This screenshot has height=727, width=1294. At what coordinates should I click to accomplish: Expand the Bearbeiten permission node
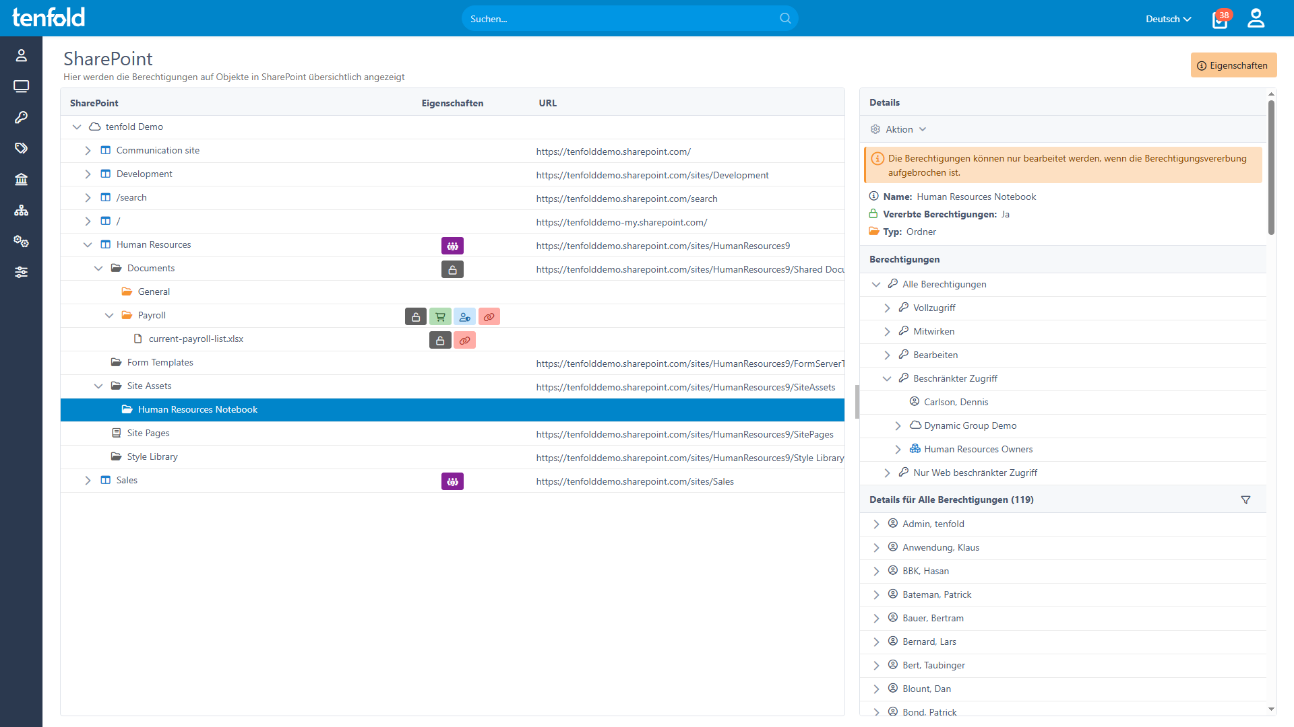tap(887, 355)
